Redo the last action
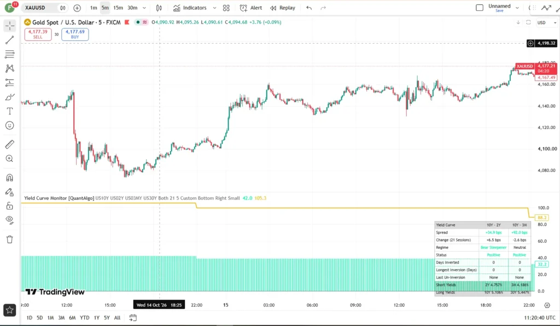Image resolution: width=560 pixels, height=326 pixels. click(323, 8)
